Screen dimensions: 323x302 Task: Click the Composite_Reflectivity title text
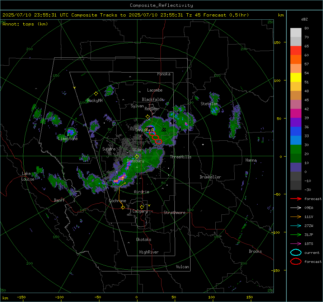tap(161, 5)
